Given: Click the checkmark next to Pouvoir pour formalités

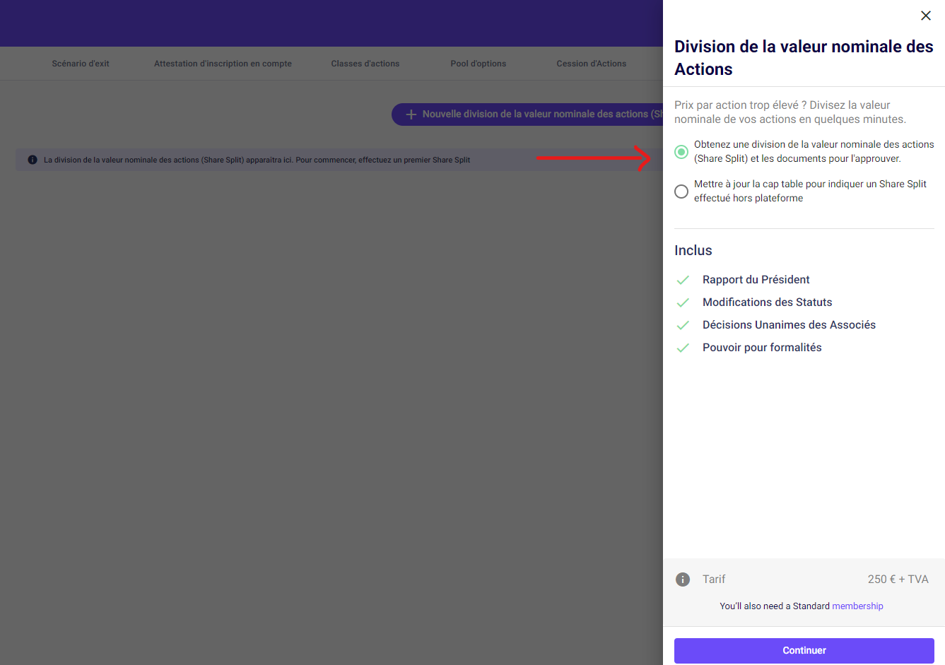Looking at the screenshot, I should click(683, 348).
